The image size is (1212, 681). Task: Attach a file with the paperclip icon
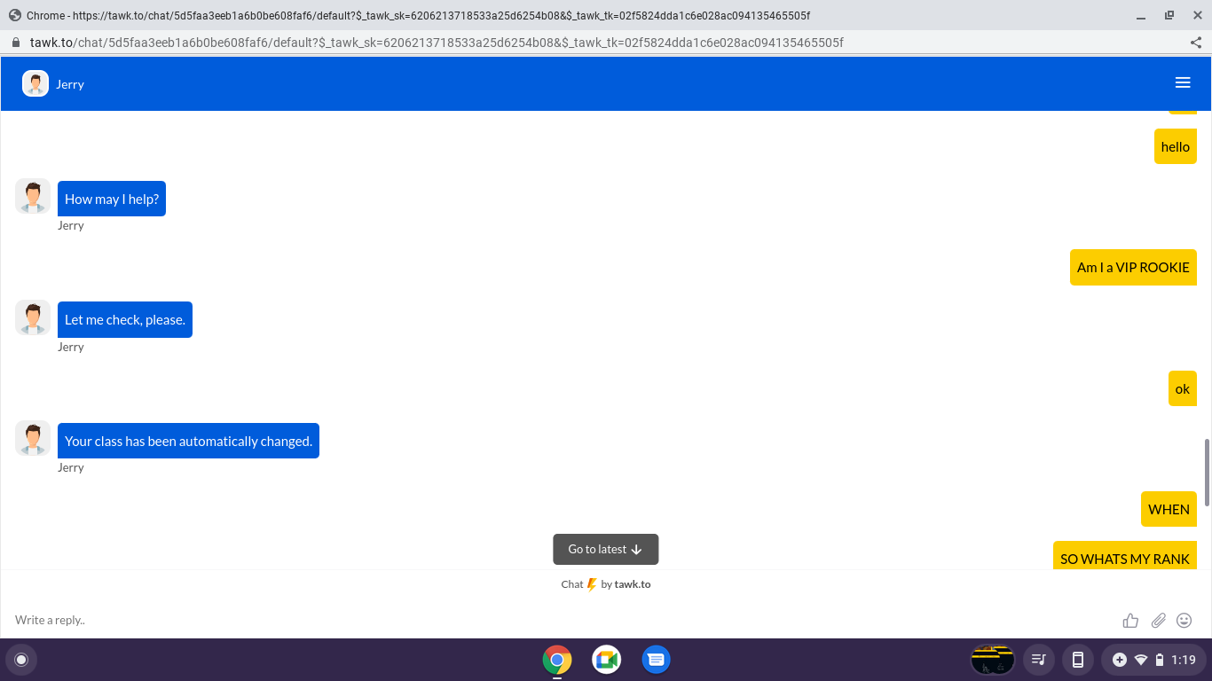pos(1158,621)
